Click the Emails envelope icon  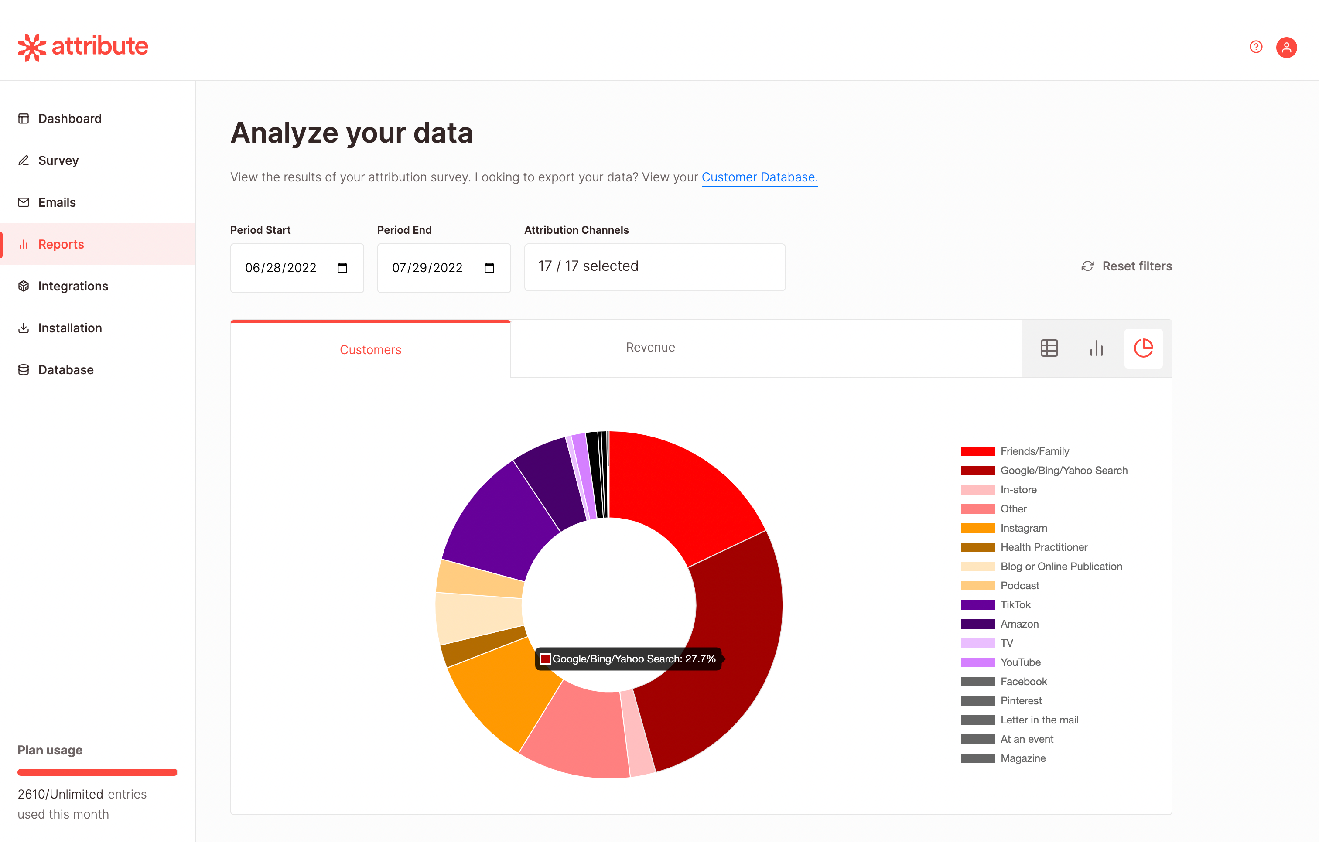point(23,202)
